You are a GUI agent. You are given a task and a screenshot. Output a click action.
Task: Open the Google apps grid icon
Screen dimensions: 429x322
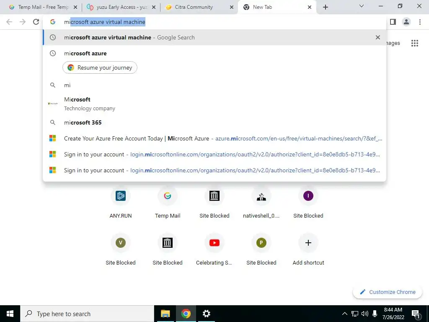coord(414,43)
